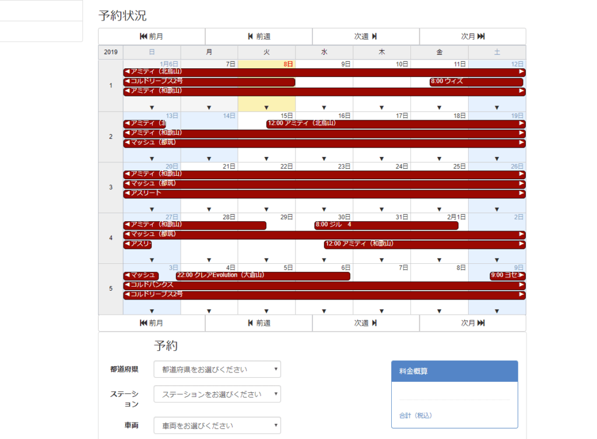The width and height of the screenshot is (597, 439).
Task: Click the 予約状況 heading
Action: pyautogui.click(x=122, y=16)
